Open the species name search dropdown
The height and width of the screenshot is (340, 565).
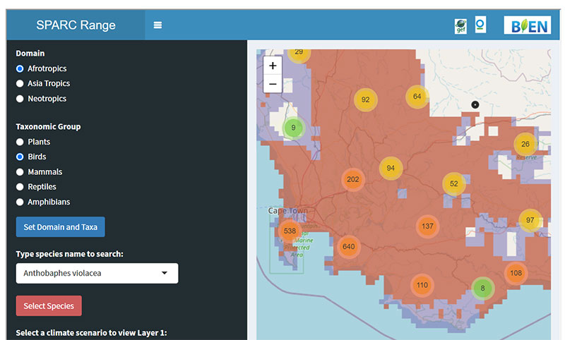[97, 273]
